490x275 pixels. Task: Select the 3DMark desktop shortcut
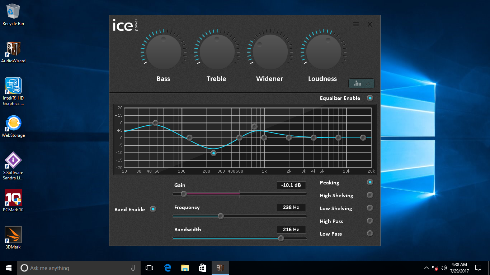pos(13,238)
